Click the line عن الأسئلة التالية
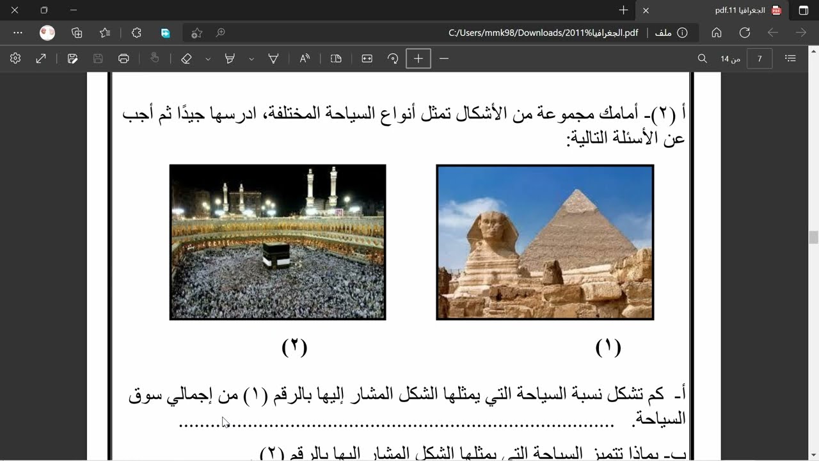This screenshot has width=819, height=461. pyautogui.click(x=625, y=138)
